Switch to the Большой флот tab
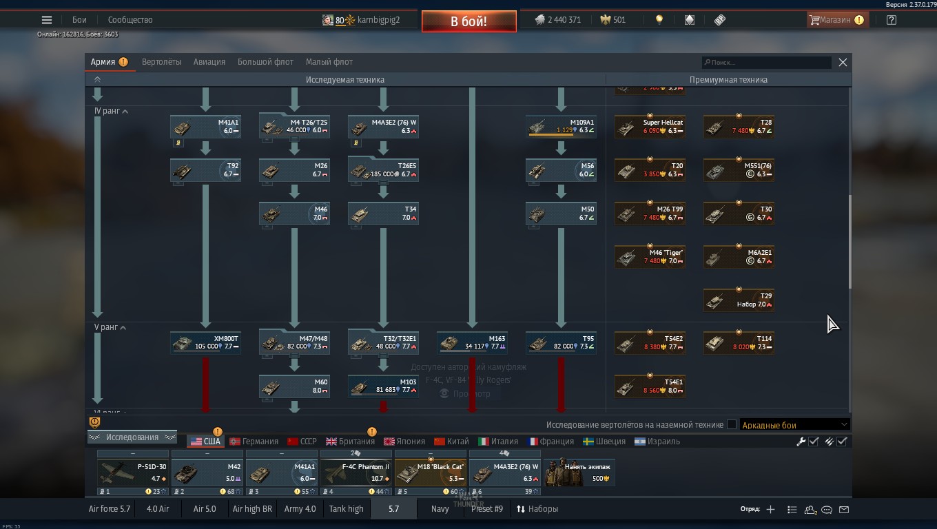The image size is (937, 529). (x=265, y=62)
